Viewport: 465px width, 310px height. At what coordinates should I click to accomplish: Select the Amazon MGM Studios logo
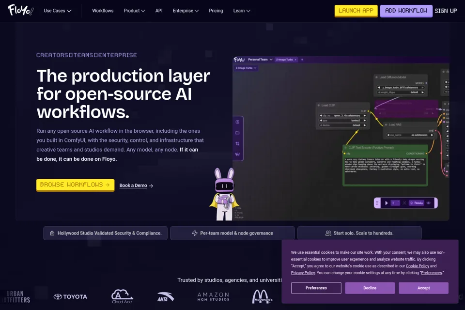[214, 296]
